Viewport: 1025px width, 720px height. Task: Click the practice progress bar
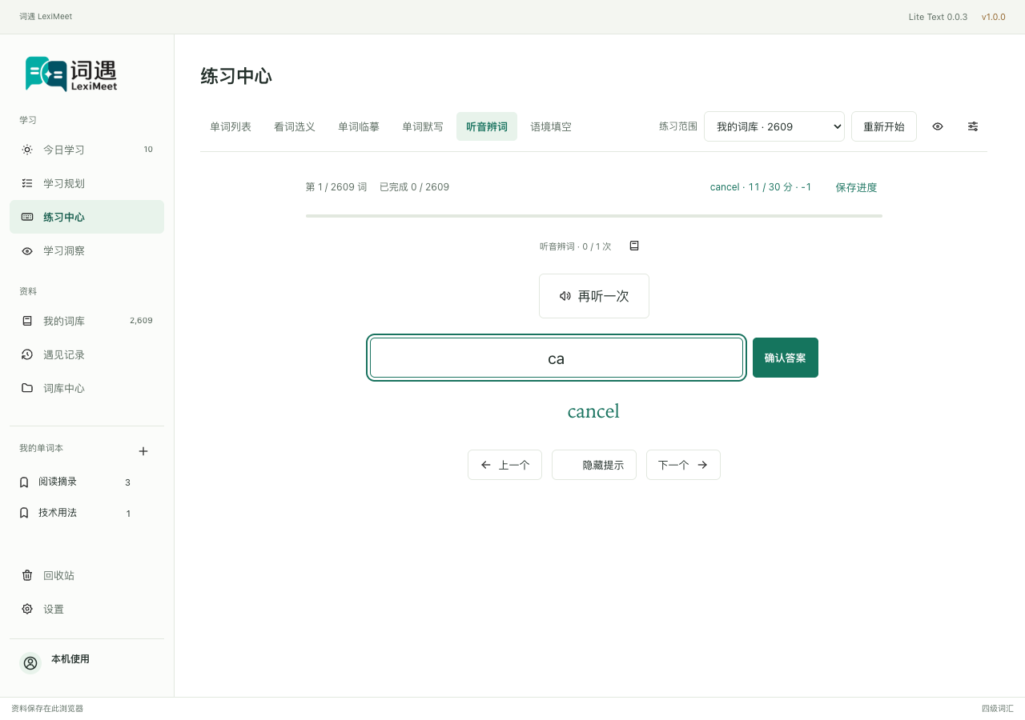tap(594, 216)
